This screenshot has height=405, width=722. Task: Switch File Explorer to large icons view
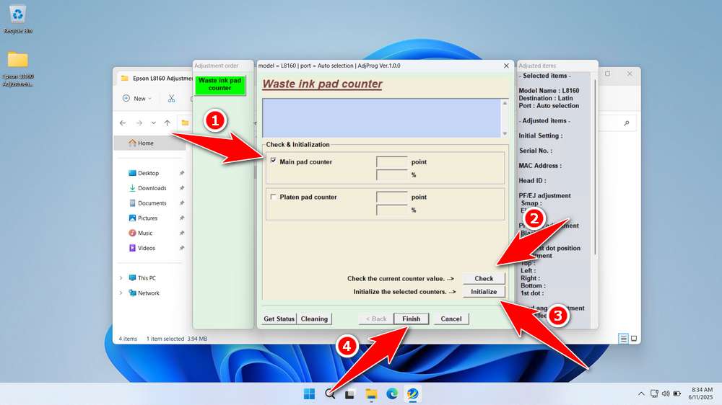pyautogui.click(x=634, y=339)
